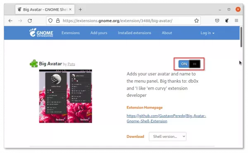
Task: Open the Firefox hamburger menu
Action: click(x=236, y=21)
